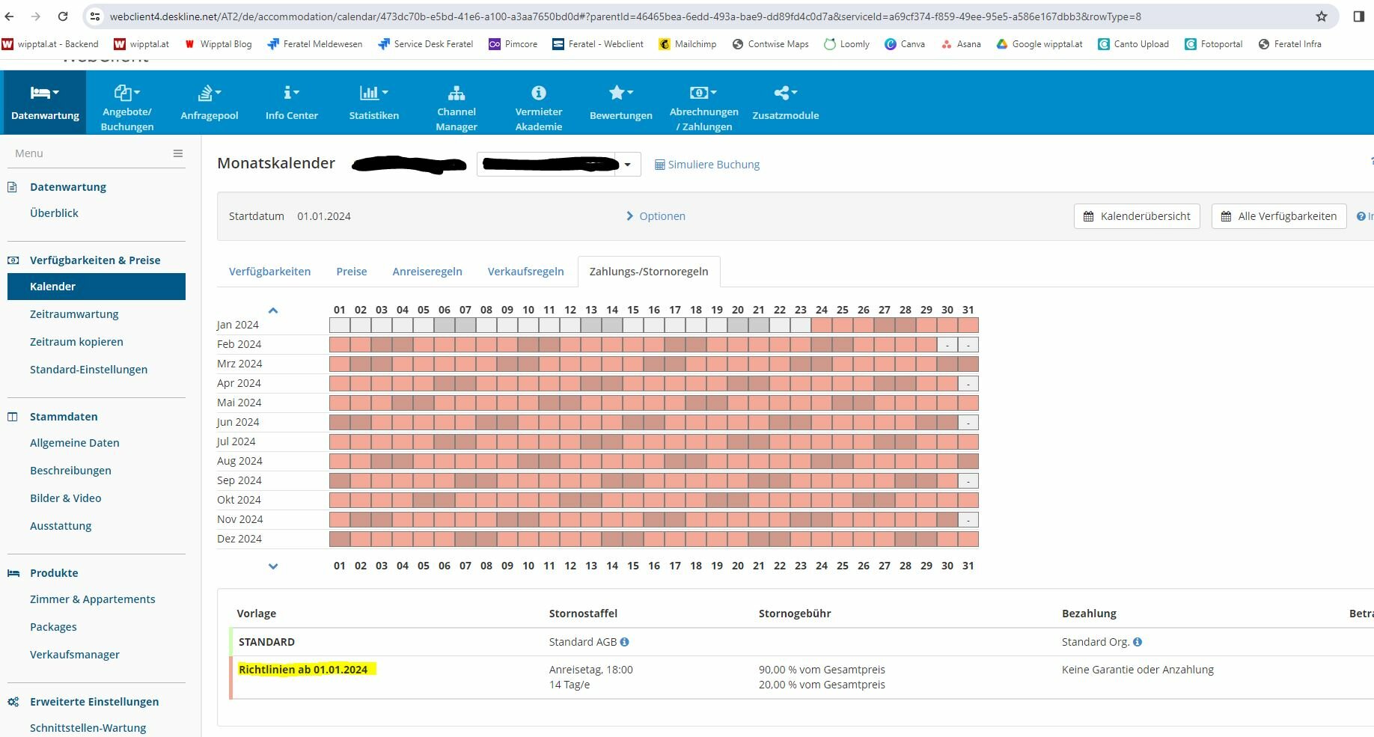Open the redacted service dropdown arrow

click(628, 165)
